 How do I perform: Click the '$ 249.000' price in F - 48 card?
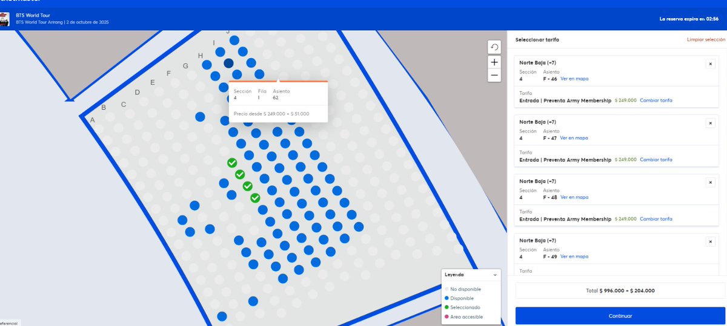point(626,219)
